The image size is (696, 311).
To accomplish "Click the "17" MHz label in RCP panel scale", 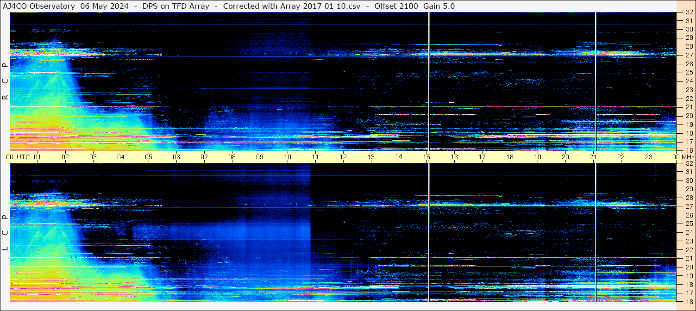I will click(689, 142).
